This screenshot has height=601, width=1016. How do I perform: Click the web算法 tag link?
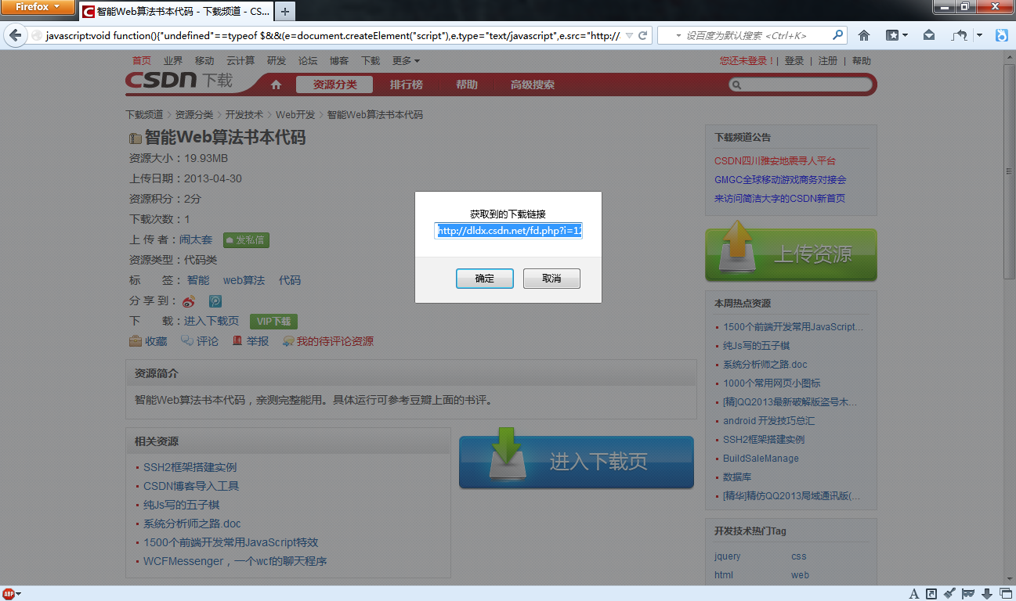244,280
